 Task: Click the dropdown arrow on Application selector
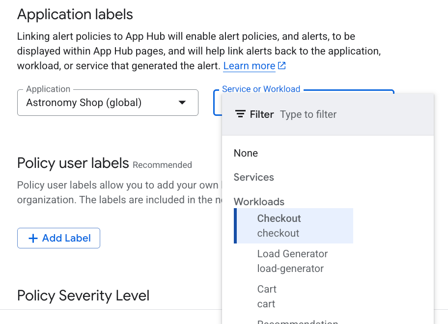[182, 103]
